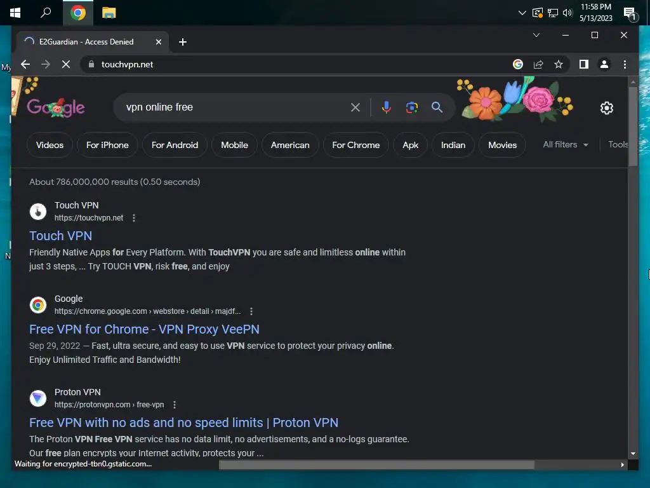
Task: Click the search box with vpn online free
Action: (x=234, y=107)
